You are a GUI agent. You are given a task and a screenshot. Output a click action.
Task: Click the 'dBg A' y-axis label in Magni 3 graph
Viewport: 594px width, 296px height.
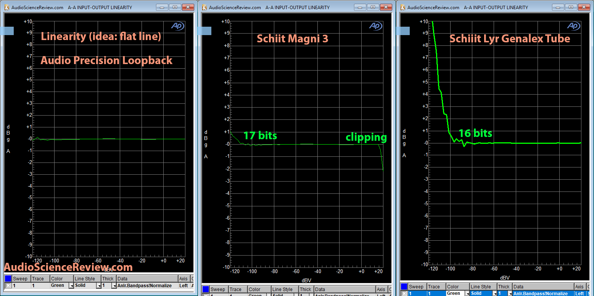coord(206,144)
